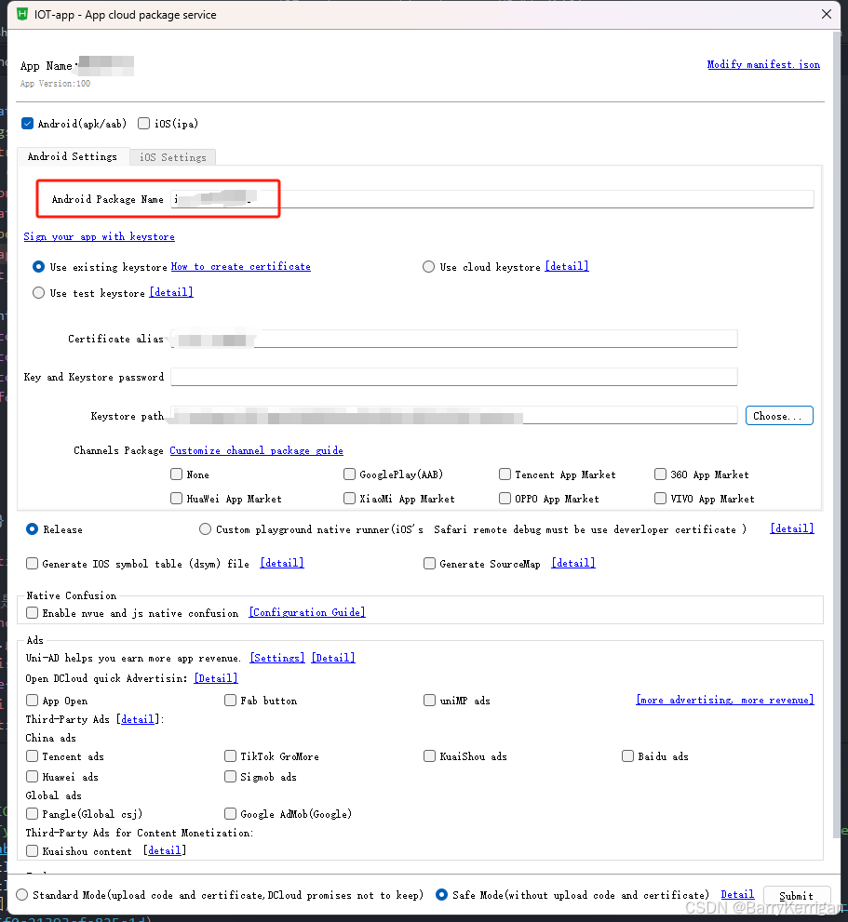Enable nvue and js native confusion

[32, 612]
